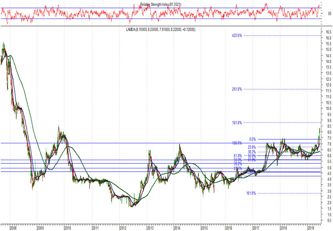Click the 9.0 price axis value
Image resolution: width=333 pixels, height=231 pixels.
[x=329, y=120]
